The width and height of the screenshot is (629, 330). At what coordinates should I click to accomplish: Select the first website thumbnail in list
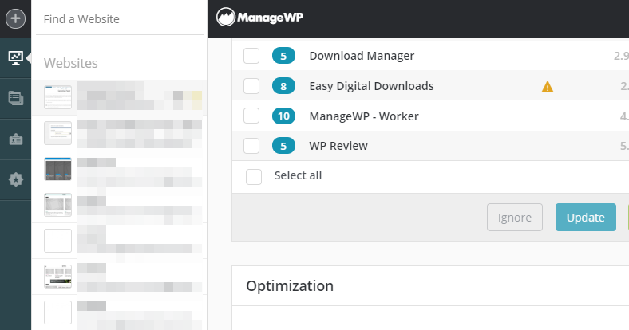[57, 98]
